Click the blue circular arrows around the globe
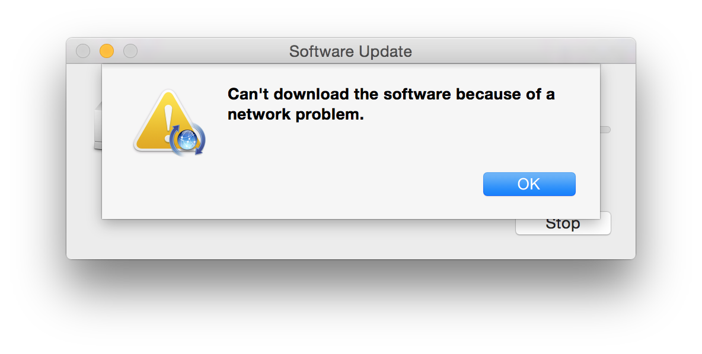 point(187,140)
